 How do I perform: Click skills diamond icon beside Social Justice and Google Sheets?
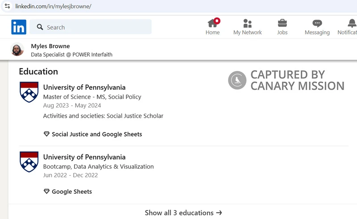[x=46, y=134]
